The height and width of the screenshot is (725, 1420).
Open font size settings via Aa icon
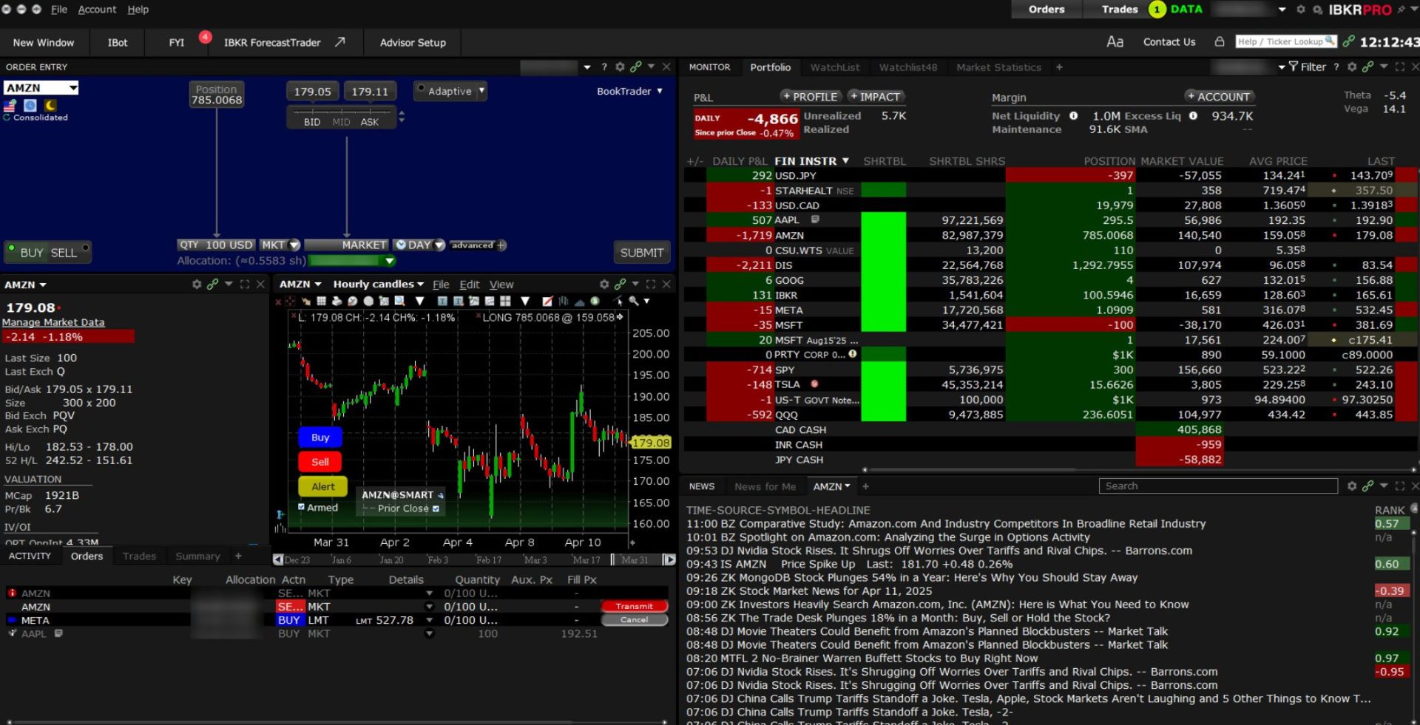click(x=1115, y=42)
